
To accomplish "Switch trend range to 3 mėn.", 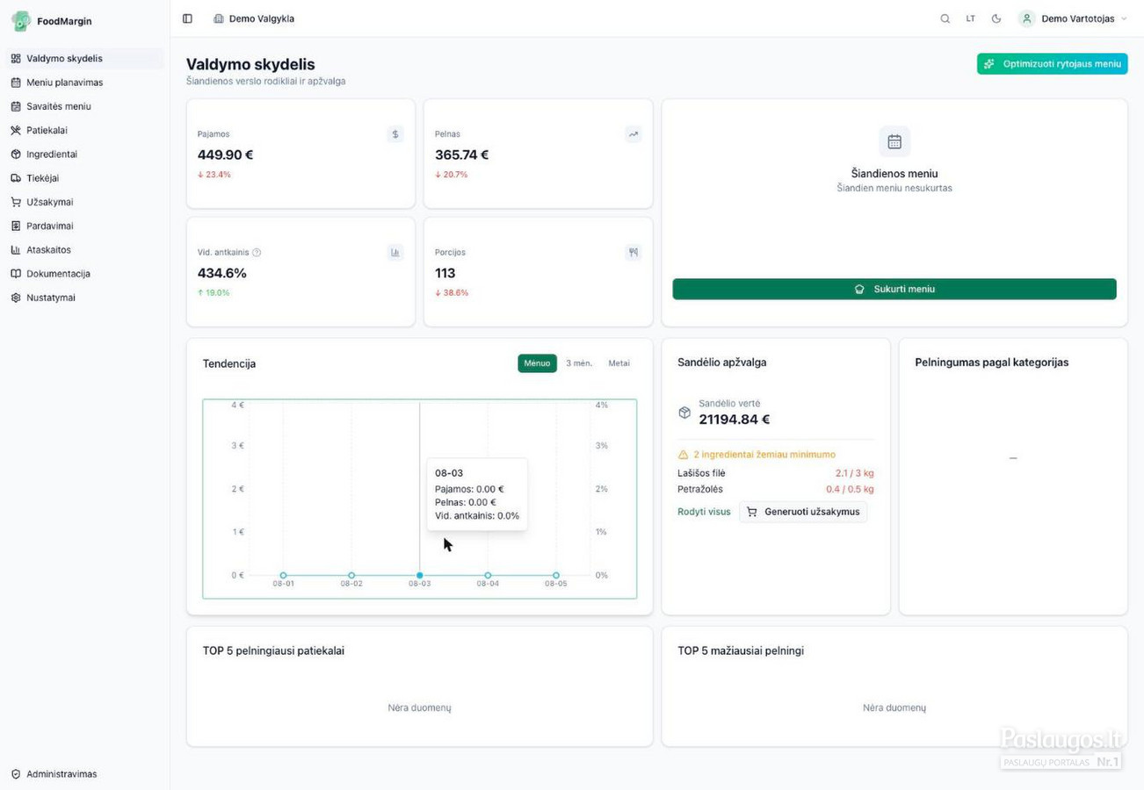I will (578, 363).
